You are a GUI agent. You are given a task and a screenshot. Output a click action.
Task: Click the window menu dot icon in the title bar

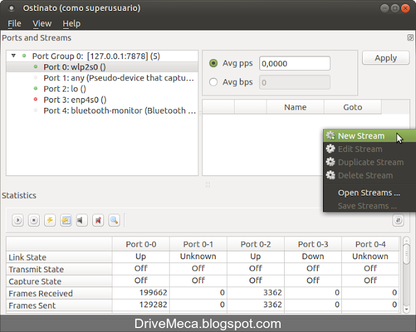tap(11, 8)
